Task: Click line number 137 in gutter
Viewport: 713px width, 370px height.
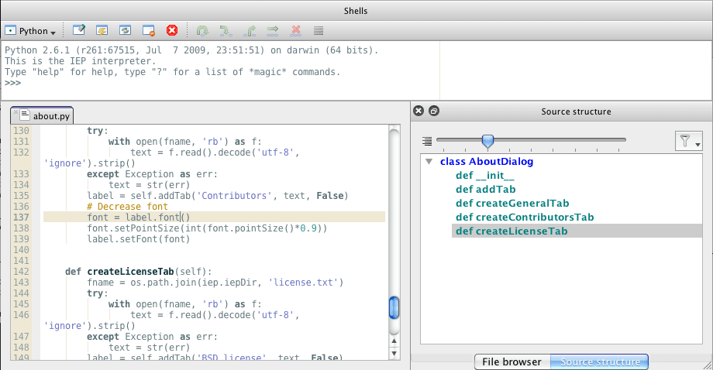Action: (21, 218)
